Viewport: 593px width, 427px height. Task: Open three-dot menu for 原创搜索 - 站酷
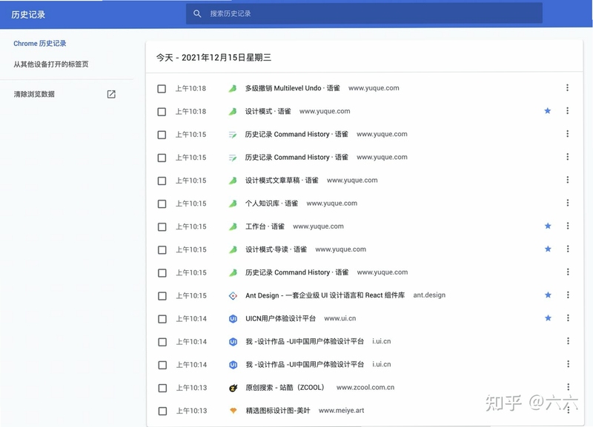point(569,387)
